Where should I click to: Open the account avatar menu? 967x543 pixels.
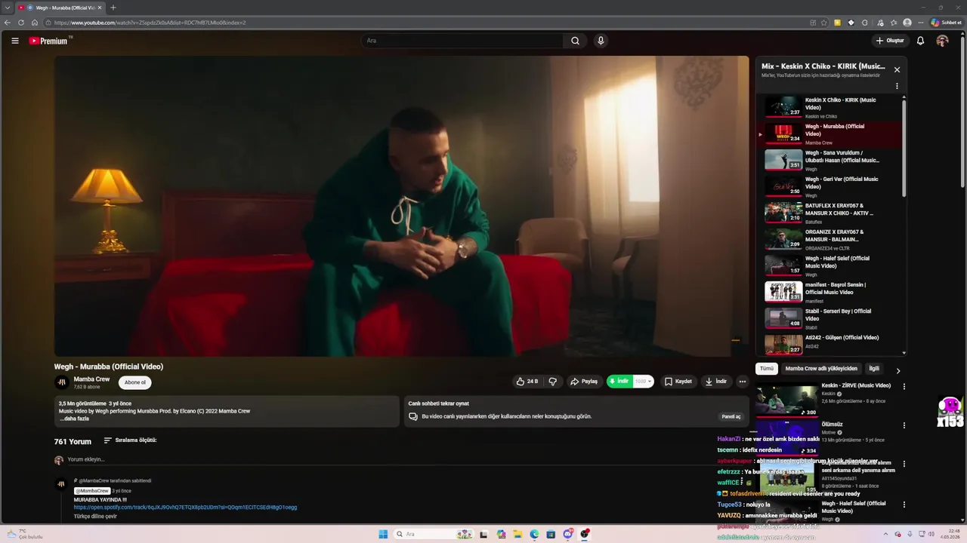click(x=942, y=41)
